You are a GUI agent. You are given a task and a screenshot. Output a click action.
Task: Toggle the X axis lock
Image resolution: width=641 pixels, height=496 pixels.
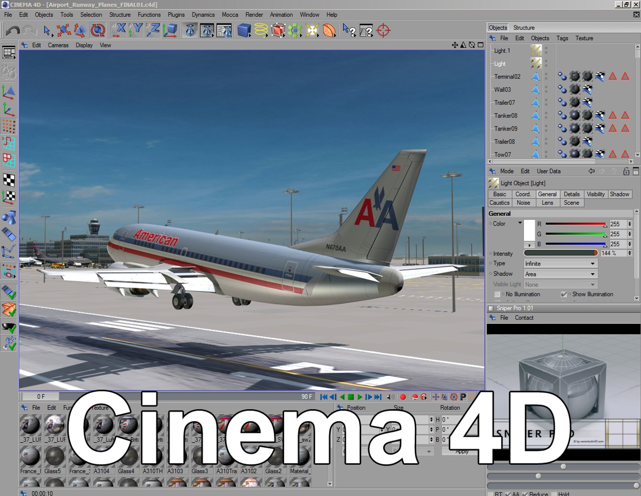pos(119,30)
